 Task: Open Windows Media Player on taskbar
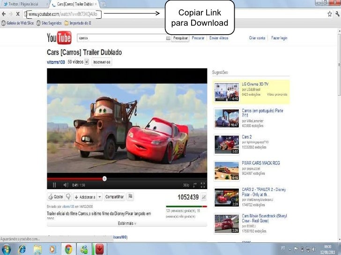[x=52, y=249]
